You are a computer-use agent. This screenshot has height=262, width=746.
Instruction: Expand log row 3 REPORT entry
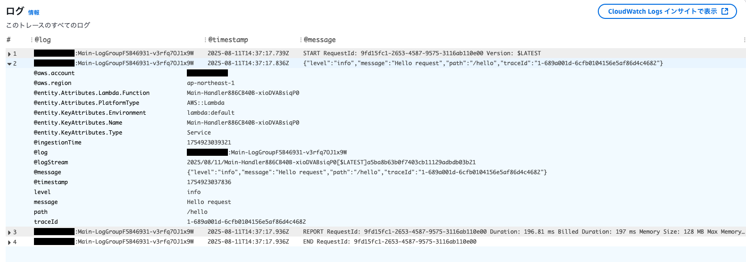click(x=9, y=232)
